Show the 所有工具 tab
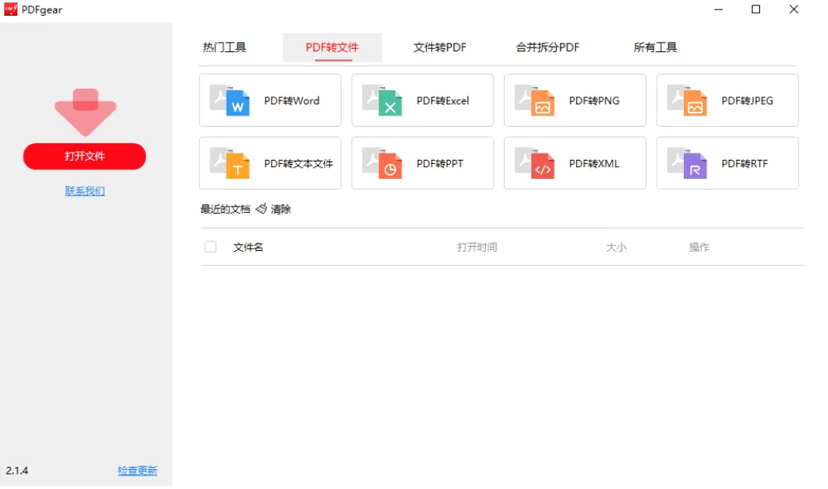This screenshot has height=489, width=828. (x=655, y=47)
